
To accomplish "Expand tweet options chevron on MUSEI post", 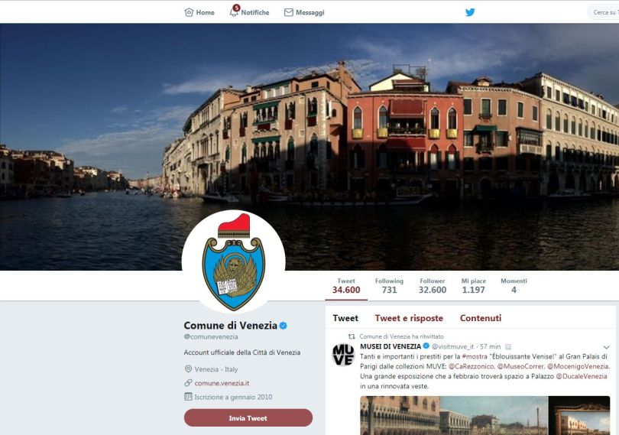I will [x=606, y=347].
